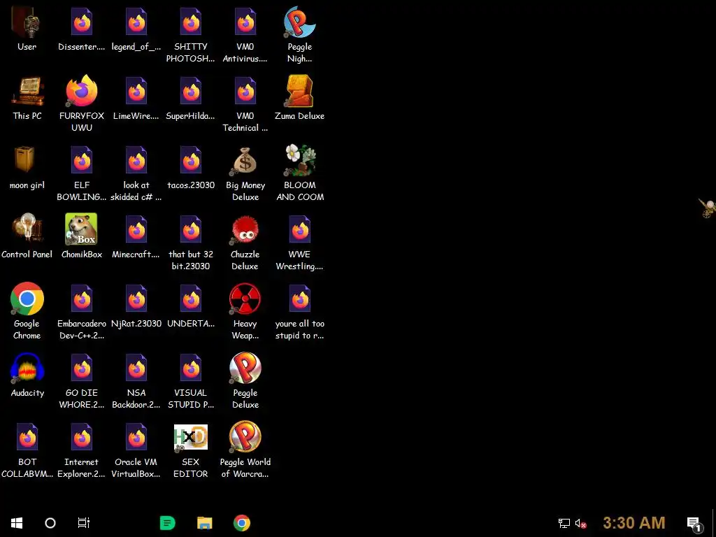
Task: Open the network status tray icon
Action: coord(564,523)
